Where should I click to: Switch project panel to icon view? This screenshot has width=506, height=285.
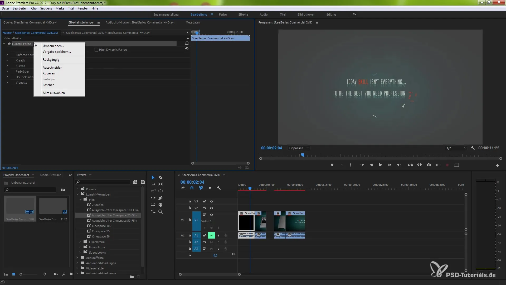pos(14,274)
